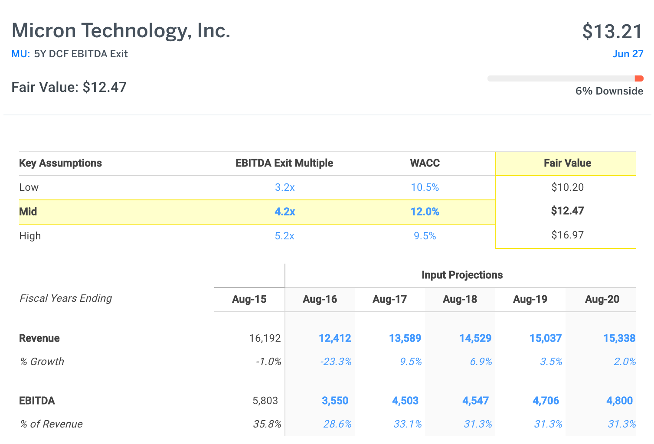Click Aug-17 EBITDA projection 4,503
Screen dimensions: 654x444
click(405, 401)
